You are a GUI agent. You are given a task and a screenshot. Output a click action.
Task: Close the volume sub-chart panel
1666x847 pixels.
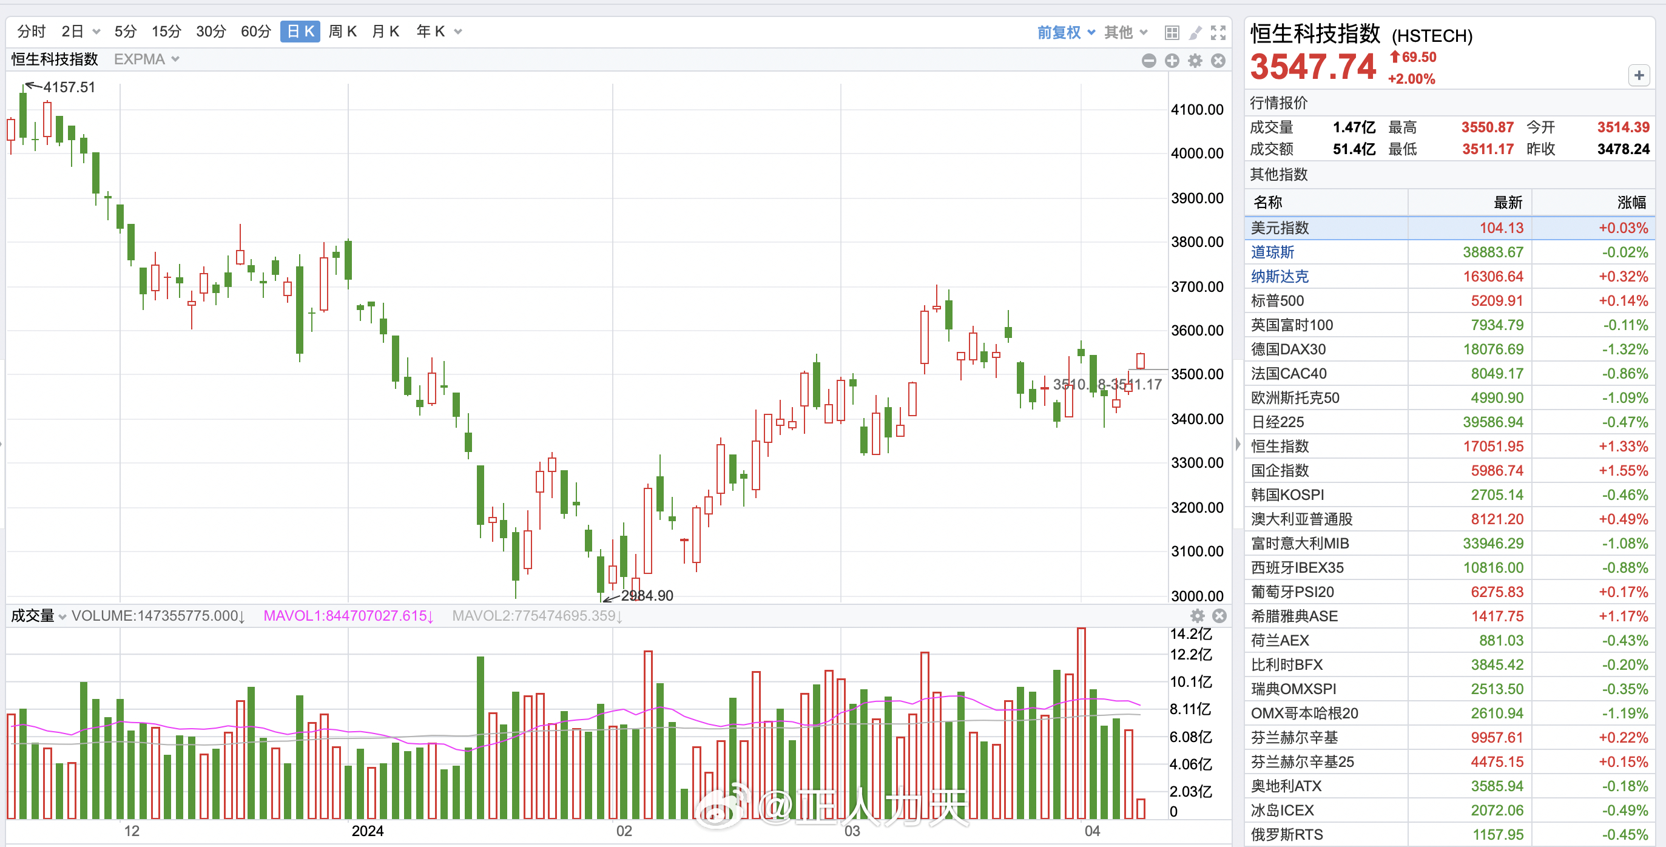[x=1219, y=615]
